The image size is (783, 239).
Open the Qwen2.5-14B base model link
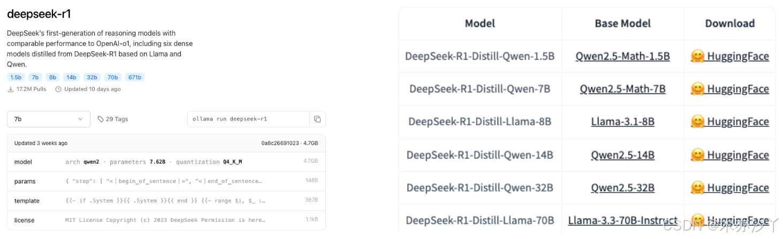click(623, 155)
